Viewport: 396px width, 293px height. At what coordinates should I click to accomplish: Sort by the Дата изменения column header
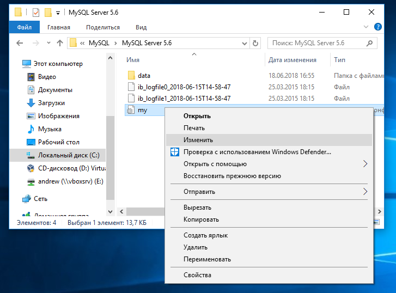click(x=292, y=60)
